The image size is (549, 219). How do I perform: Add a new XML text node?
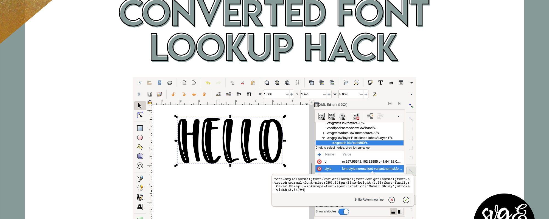332,116
